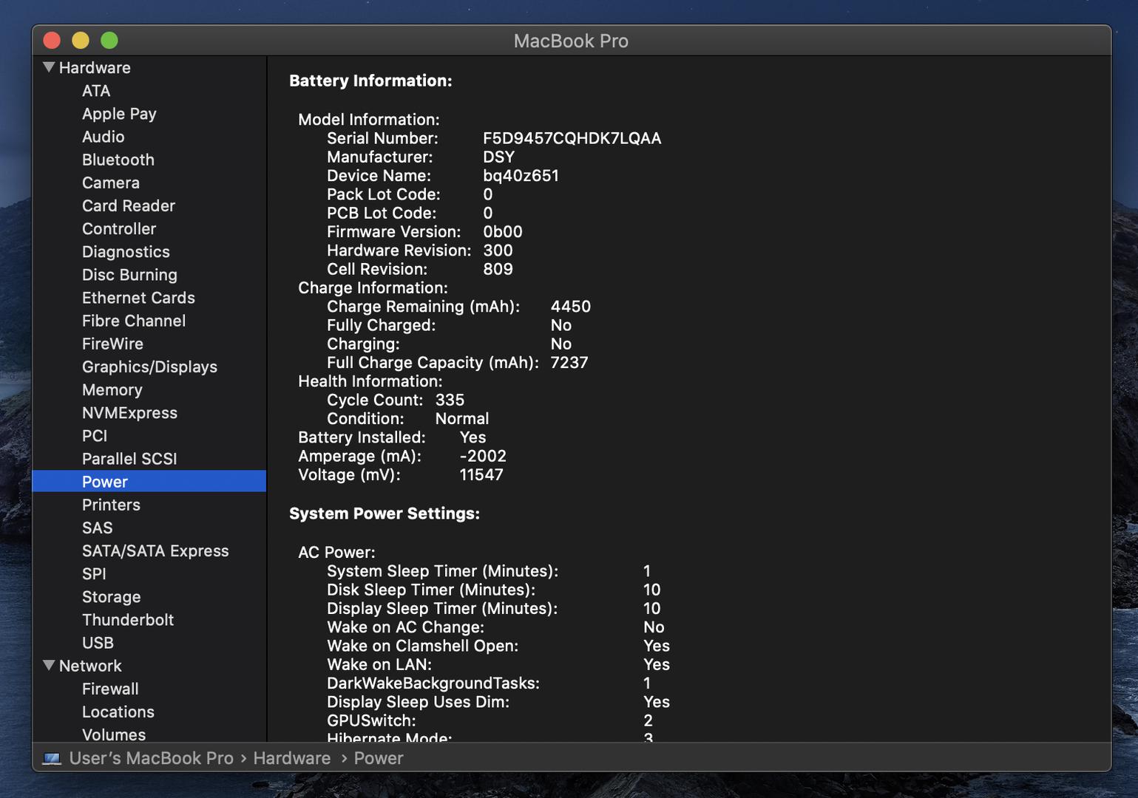
Task: Select the highlighted Power entry
Action: [105, 482]
